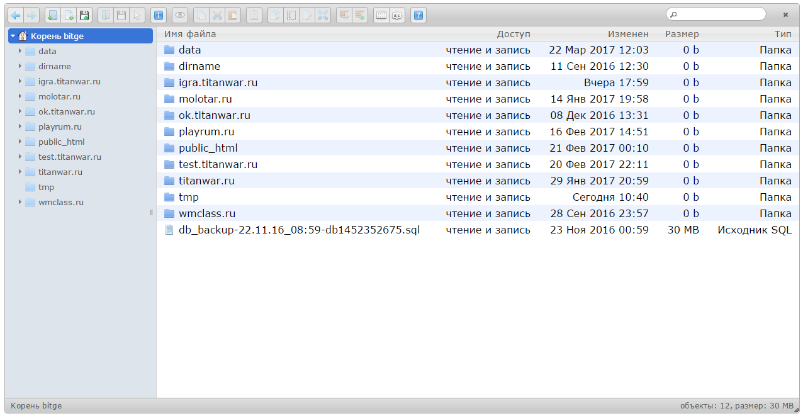Image resolution: width=803 pixels, height=416 pixels.
Task: Click the sort order toolbar icon
Action: tap(397, 15)
